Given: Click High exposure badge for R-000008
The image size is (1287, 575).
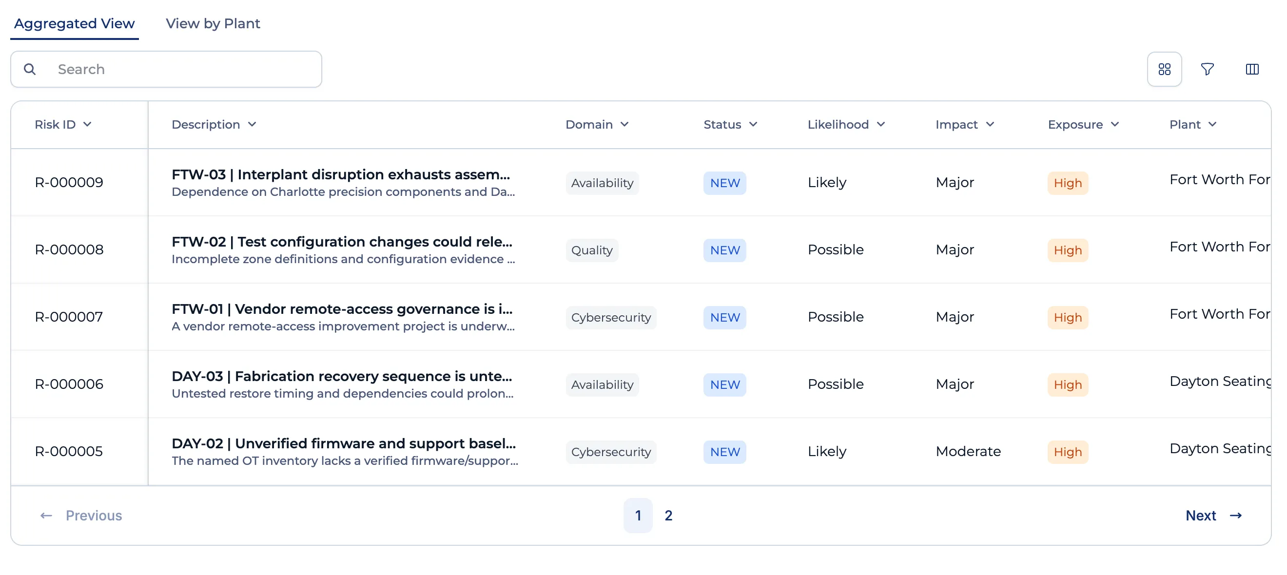Looking at the screenshot, I should [x=1068, y=250].
